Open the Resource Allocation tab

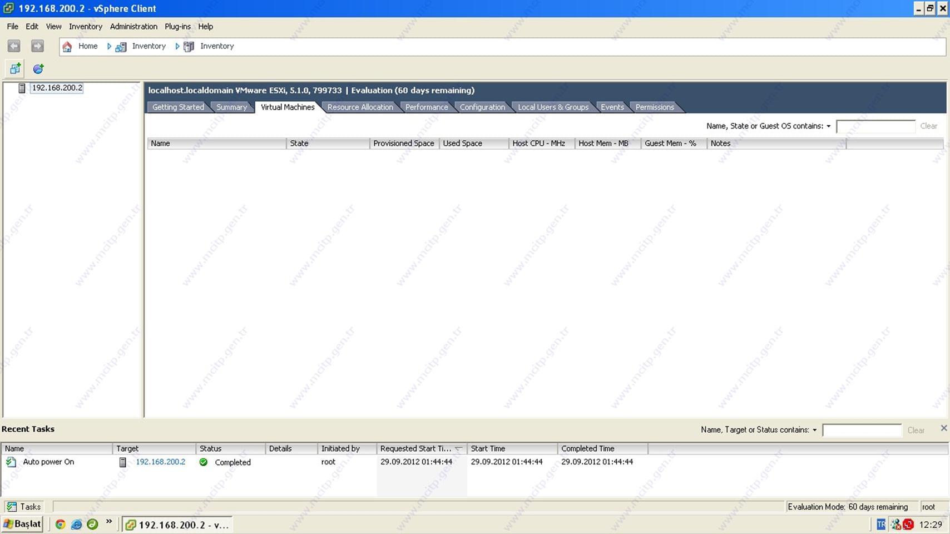(x=360, y=107)
